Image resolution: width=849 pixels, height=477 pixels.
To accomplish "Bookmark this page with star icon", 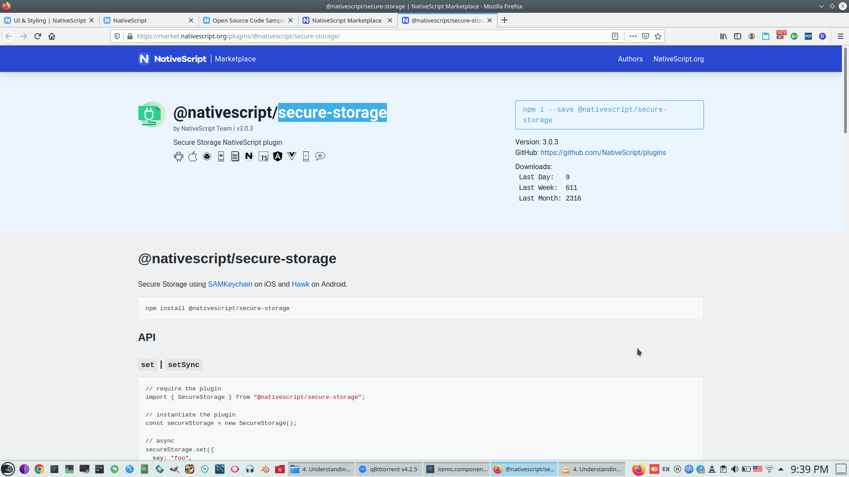I will 658,36.
